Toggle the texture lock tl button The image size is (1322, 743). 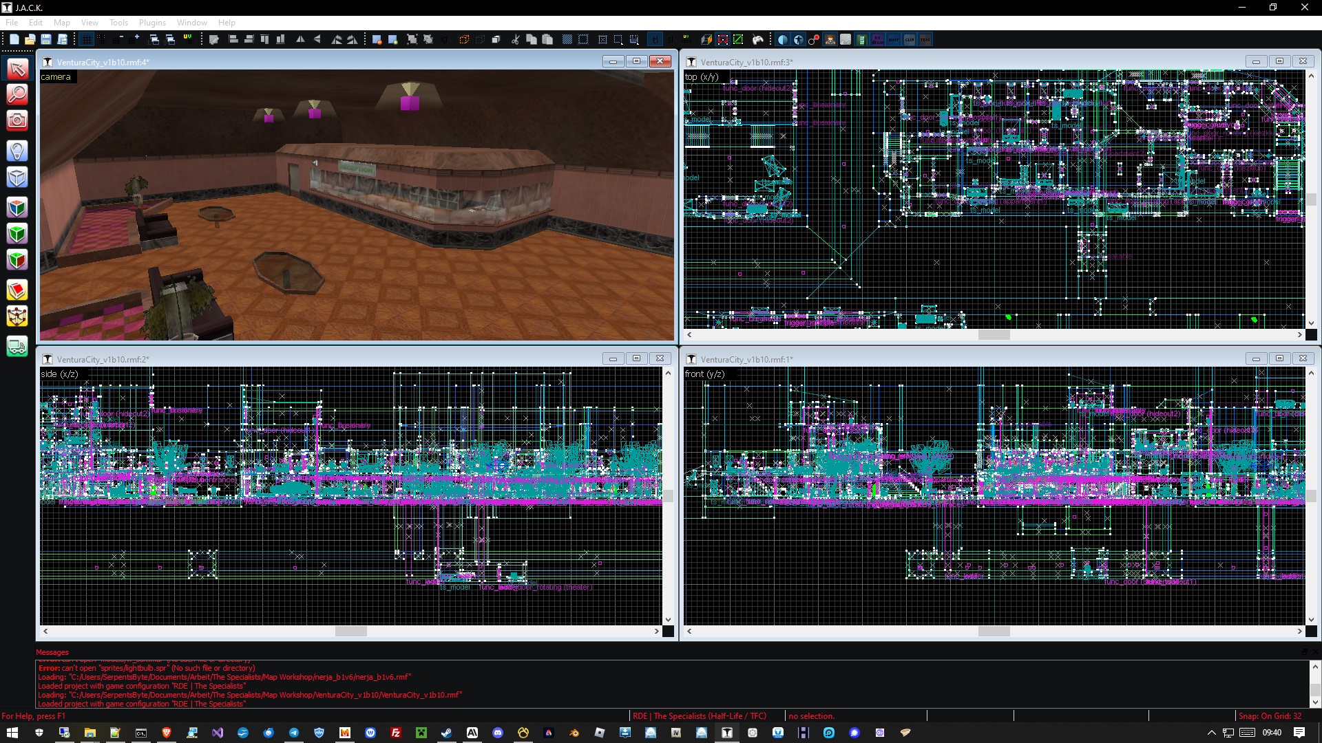click(655, 40)
